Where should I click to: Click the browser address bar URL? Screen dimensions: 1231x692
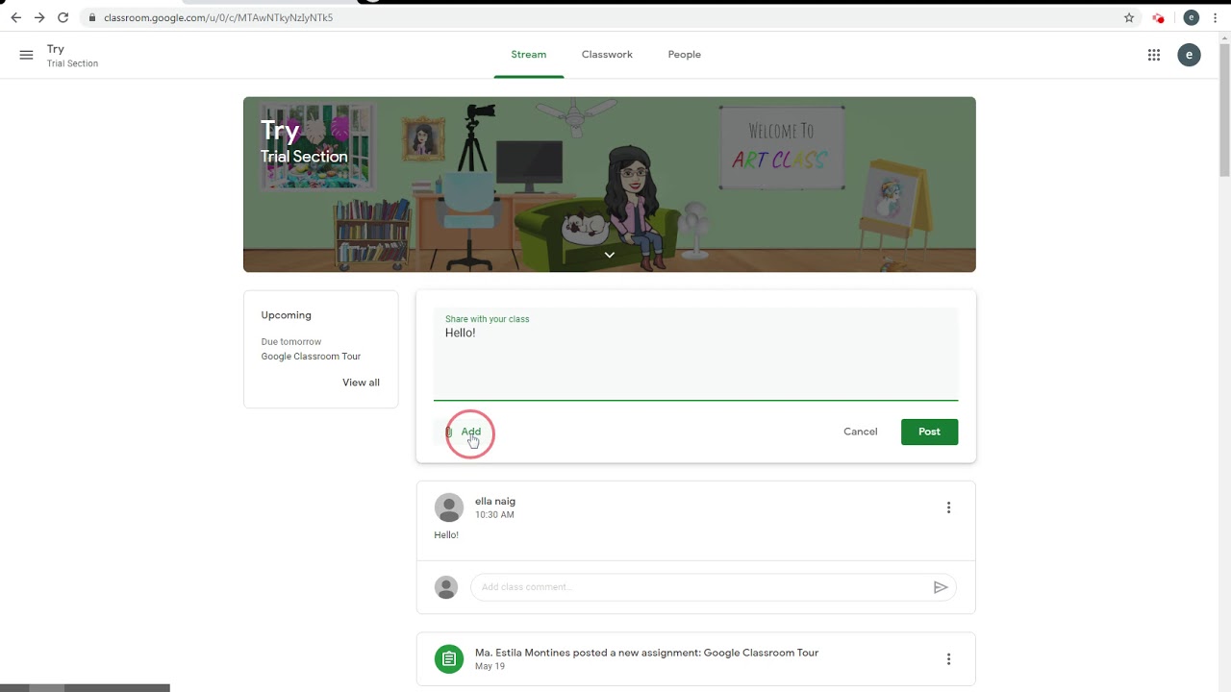(x=218, y=17)
